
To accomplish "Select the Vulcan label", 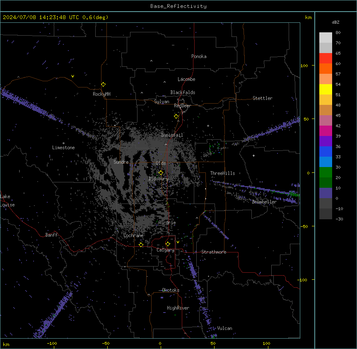I will coord(225,328).
